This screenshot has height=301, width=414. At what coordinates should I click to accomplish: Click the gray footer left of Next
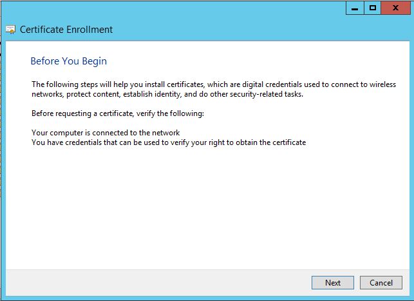point(155,282)
